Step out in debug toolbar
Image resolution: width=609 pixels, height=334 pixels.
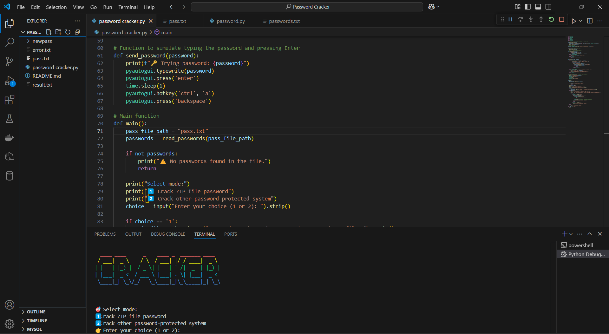point(541,20)
